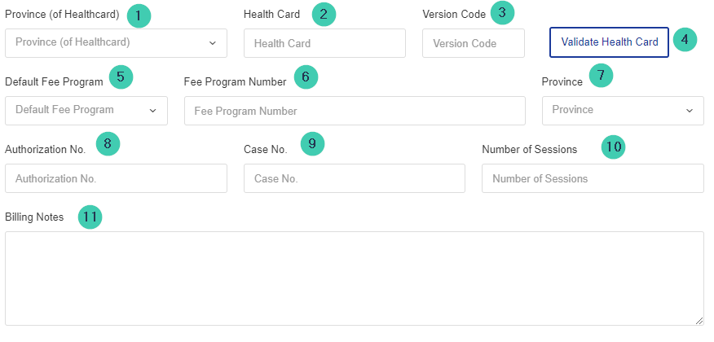Open the Province dropdown list

click(623, 111)
